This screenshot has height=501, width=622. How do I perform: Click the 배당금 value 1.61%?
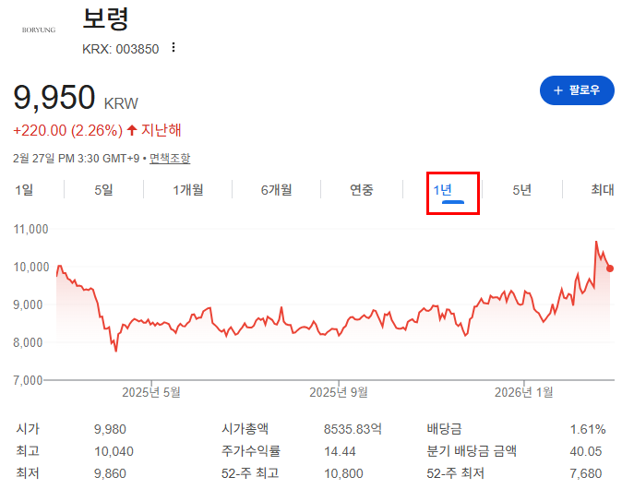(588, 429)
